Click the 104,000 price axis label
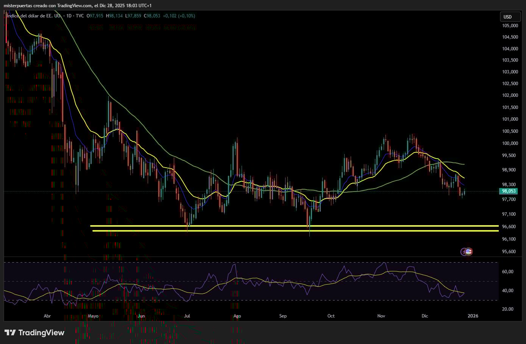This screenshot has width=526, height=344. pos(510,49)
